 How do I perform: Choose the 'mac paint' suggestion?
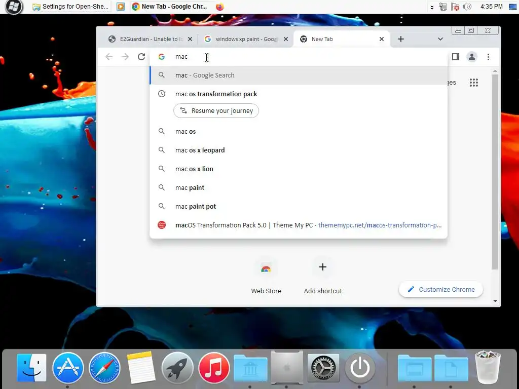point(299,187)
